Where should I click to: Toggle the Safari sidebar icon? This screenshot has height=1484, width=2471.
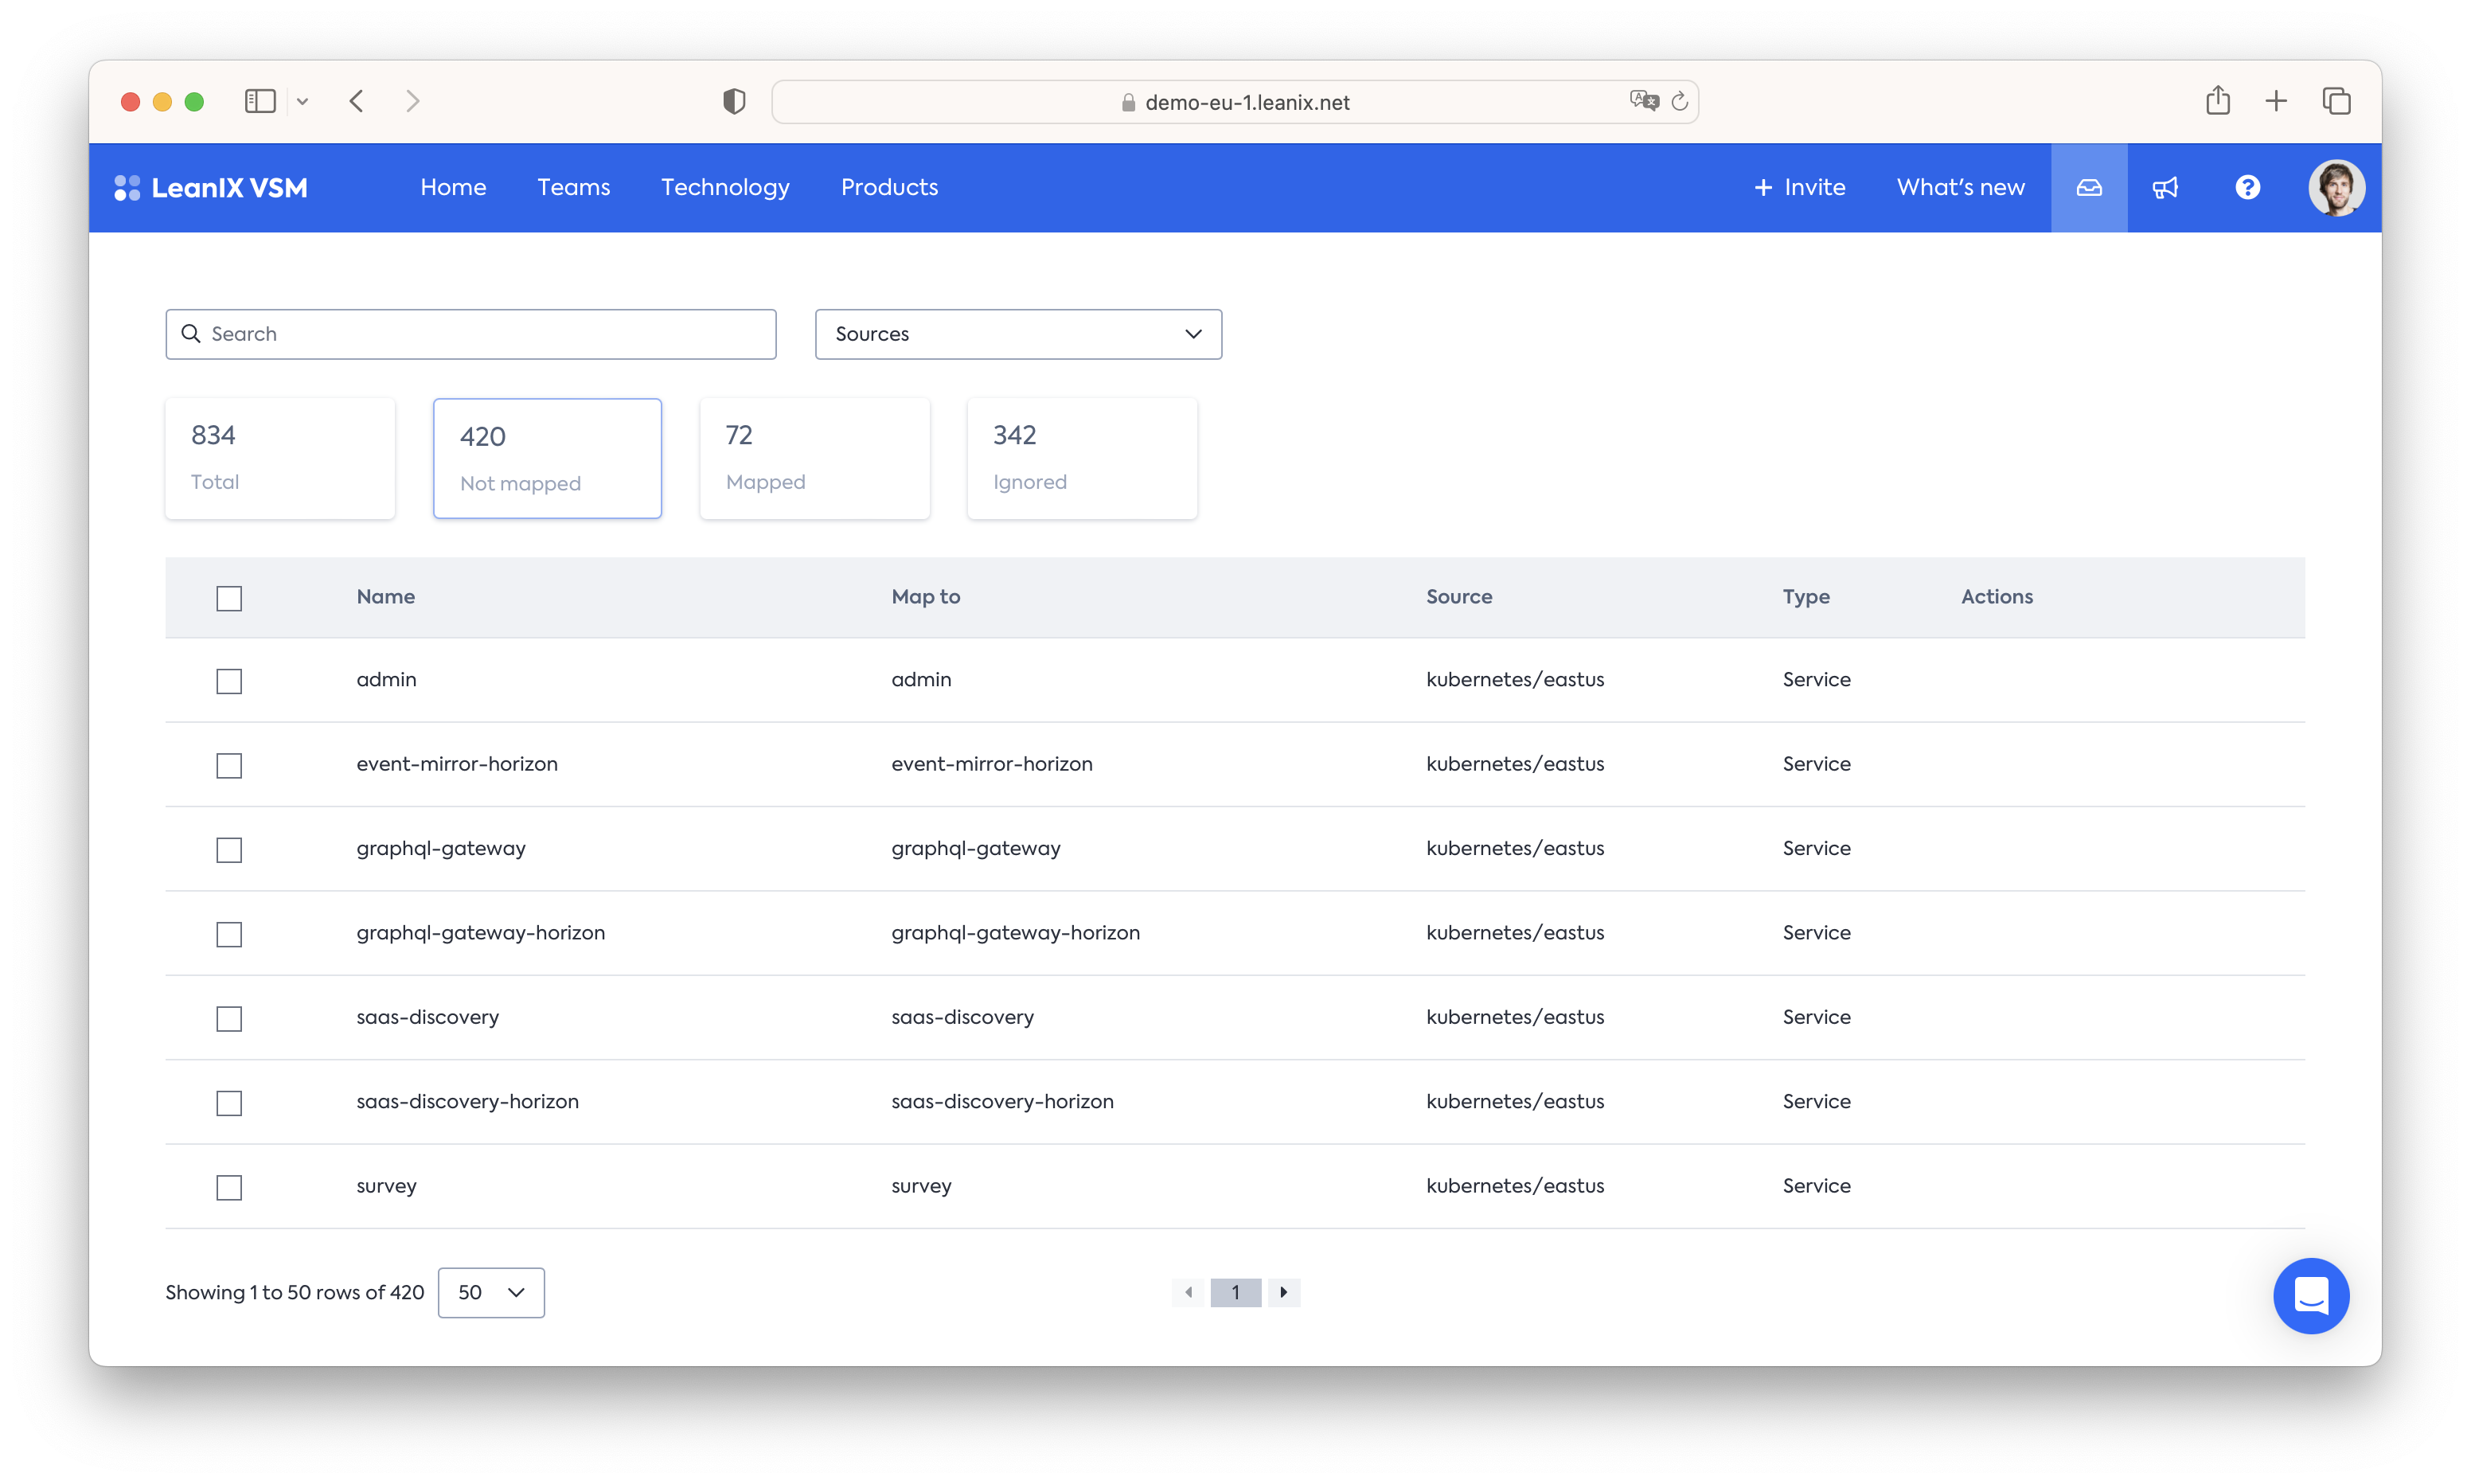click(x=260, y=101)
